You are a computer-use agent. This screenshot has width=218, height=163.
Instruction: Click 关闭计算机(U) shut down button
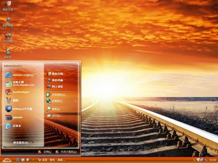tap(66, 152)
